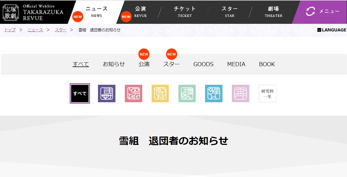Click the NEW badge beside ニュース

pos(78,17)
